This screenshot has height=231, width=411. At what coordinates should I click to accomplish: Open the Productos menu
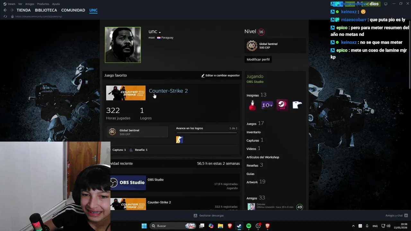coord(43,4)
